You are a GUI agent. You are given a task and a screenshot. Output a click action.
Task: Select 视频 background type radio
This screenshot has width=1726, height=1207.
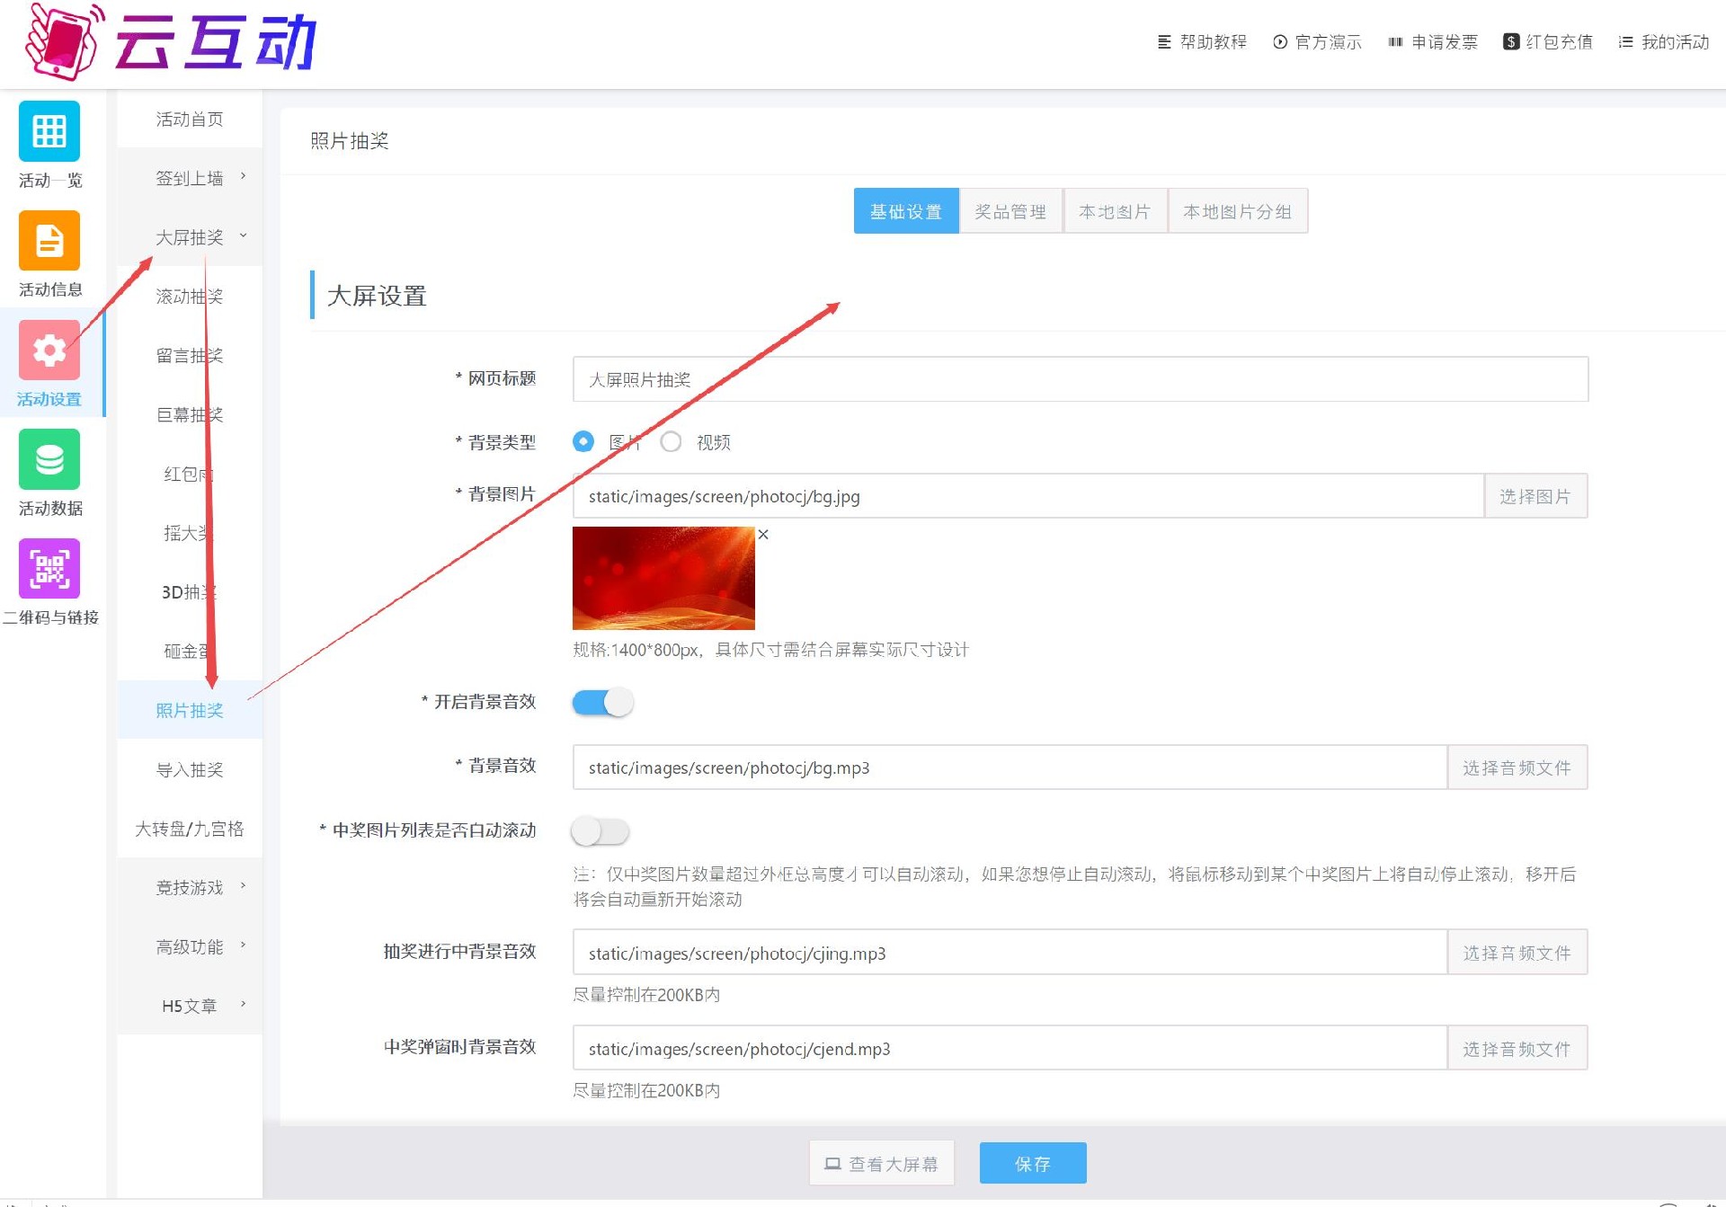point(671,441)
